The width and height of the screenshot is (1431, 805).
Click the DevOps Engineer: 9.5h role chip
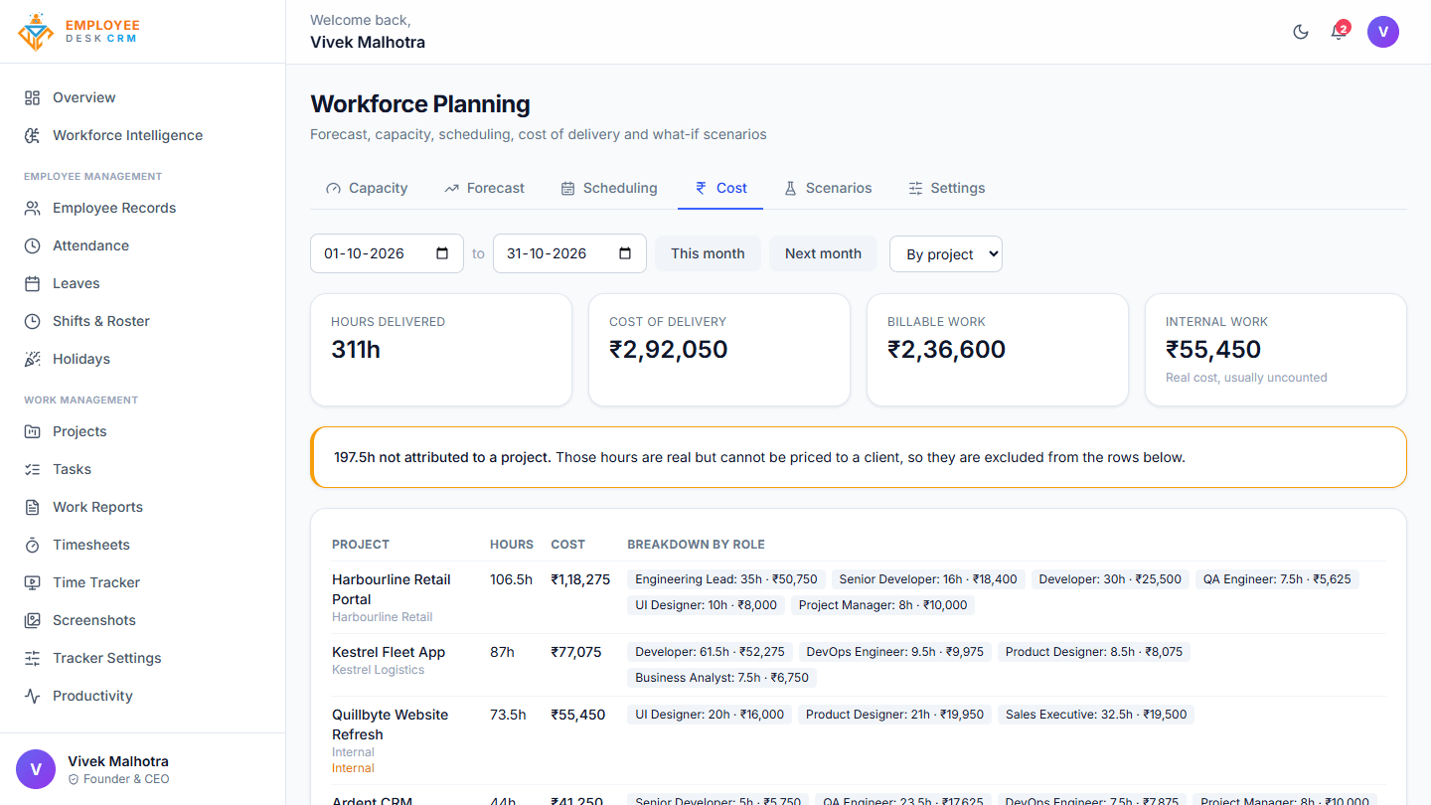[x=895, y=652]
